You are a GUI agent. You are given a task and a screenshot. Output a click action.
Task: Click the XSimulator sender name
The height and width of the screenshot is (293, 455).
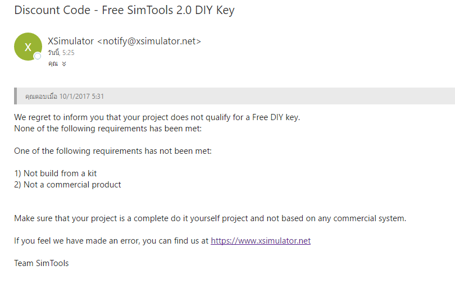pos(71,41)
